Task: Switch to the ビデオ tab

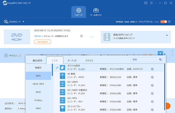Action: (x=55, y=61)
